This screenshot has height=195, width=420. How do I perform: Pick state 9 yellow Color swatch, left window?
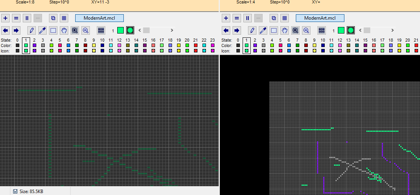(94, 45)
